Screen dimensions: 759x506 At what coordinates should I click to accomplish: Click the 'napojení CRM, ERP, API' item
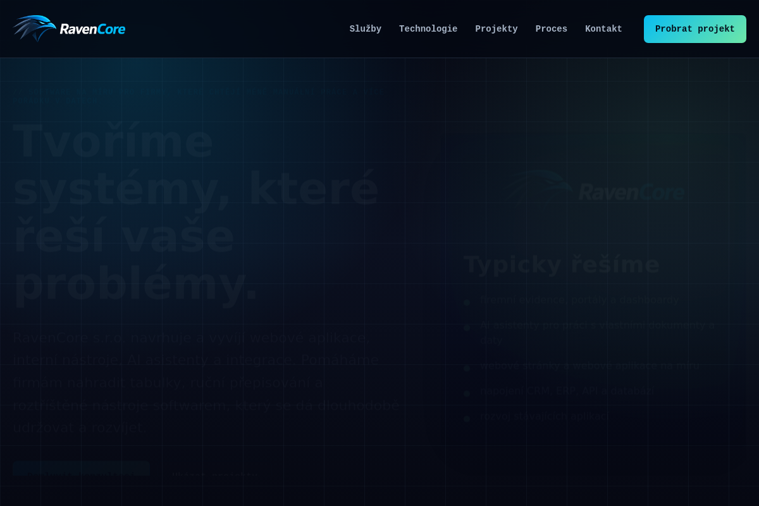[567, 391]
